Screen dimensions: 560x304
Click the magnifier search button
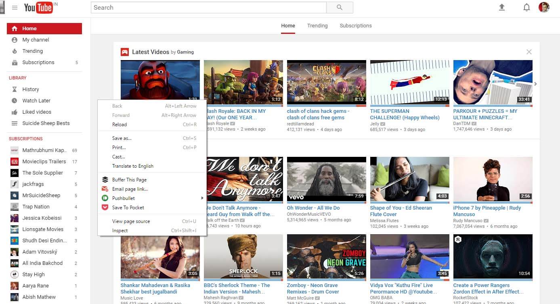(x=339, y=8)
